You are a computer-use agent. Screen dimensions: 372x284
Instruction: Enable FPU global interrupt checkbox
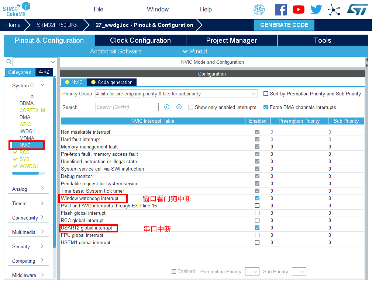pyautogui.click(x=257, y=235)
